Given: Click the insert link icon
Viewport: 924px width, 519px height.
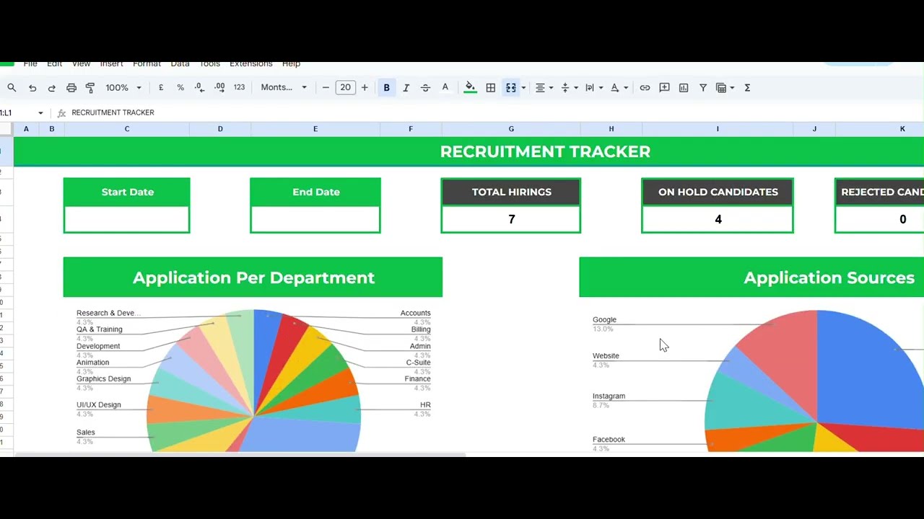Looking at the screenshot, I should pyautogui.click(x=645, y=88).
